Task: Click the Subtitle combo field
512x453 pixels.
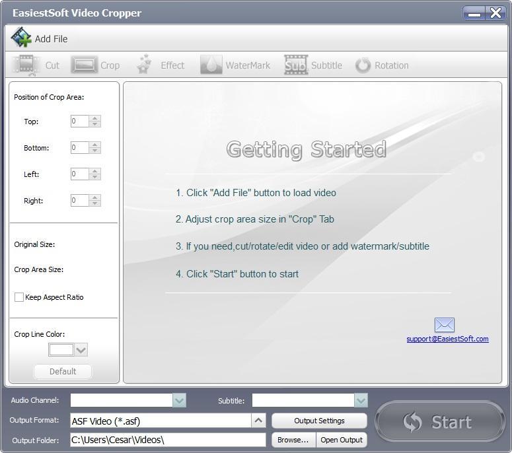Action: 303,400
